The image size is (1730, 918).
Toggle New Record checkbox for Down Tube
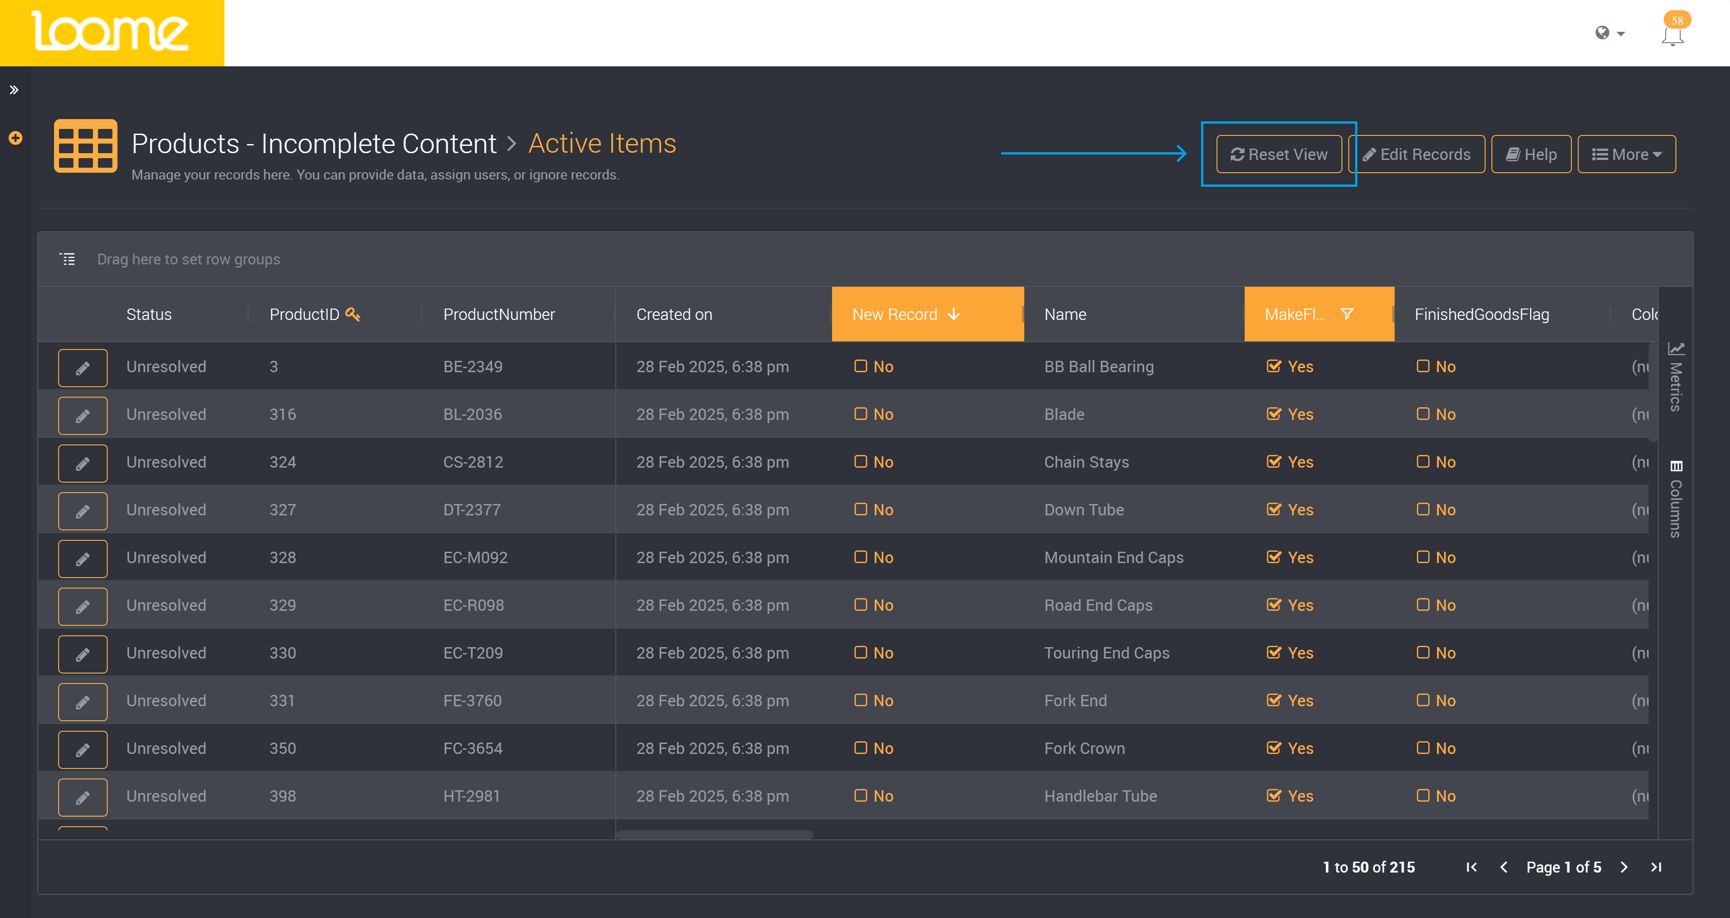pyautogui.click(x=860, y=509)
